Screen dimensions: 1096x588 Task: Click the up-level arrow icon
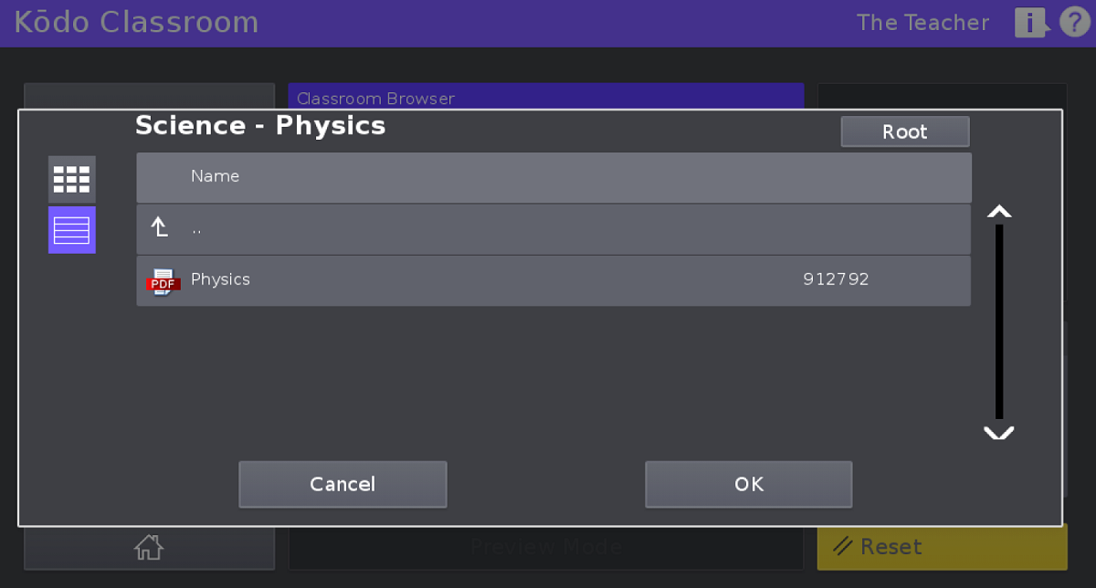(x=160, y=228)
